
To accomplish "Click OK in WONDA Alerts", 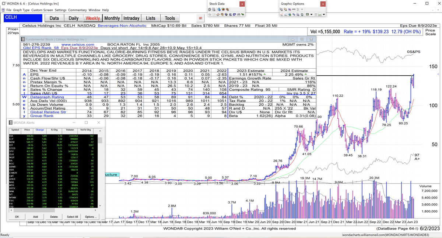I will click(x=17, y=217).
